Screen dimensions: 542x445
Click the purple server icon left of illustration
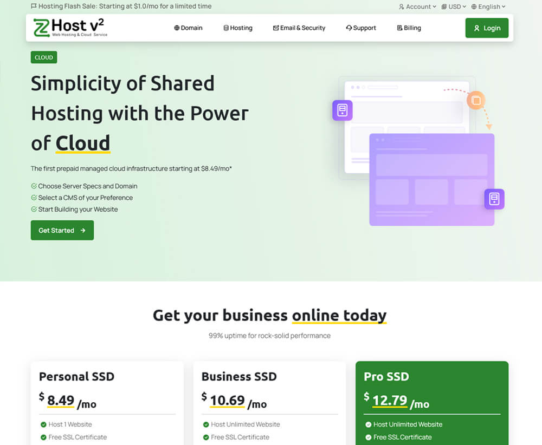point(343,110)
